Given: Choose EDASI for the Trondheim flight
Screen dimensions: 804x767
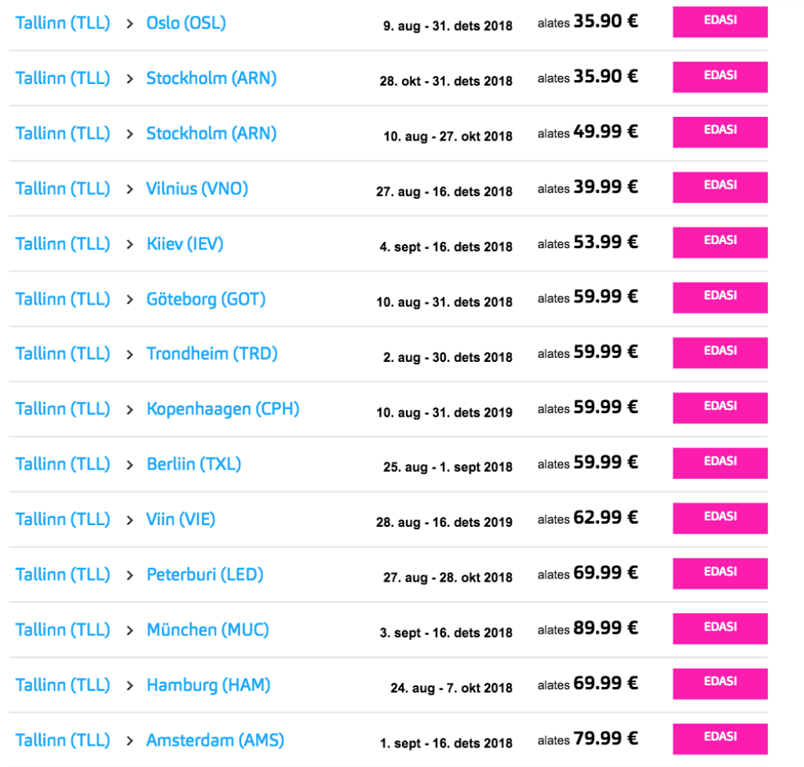Looking at the screenshot, I should pos(720,352).
